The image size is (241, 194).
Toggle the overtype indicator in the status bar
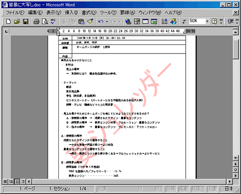(212, 189)
